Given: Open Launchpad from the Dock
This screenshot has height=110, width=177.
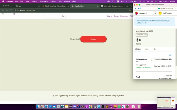Looking at the screenshot, I should [x=42, y=106].
